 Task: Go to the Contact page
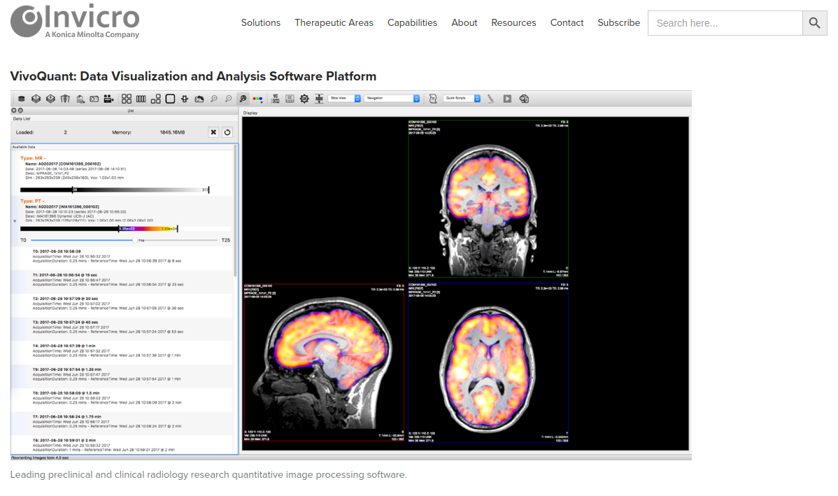[567, 22]
